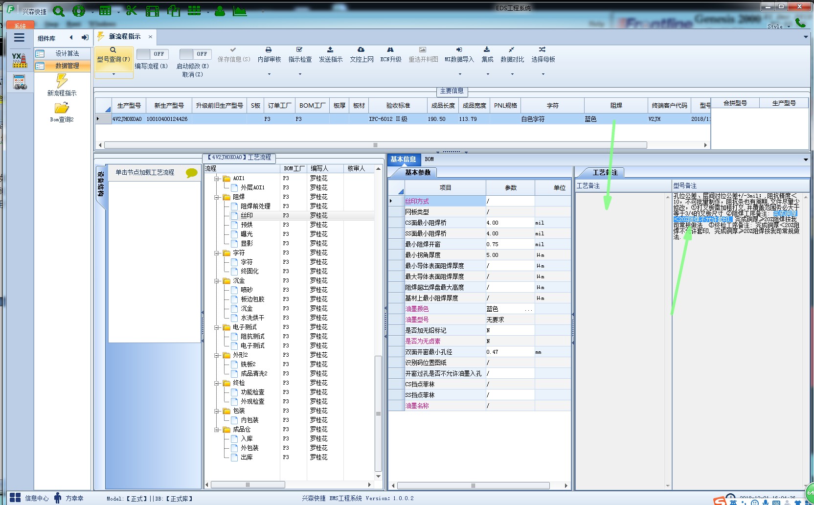This screenshot has width=814, height=505.
Task: Open the green table icon in title bar
Action: click(105, 11)
